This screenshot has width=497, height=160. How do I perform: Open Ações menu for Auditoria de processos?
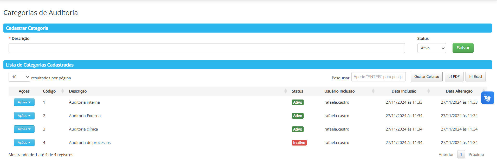pyautogui.click(x=24, y=143)
